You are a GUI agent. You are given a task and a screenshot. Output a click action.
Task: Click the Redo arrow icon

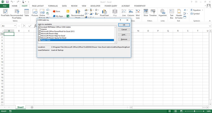[18, 2]
